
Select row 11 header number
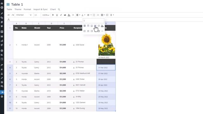pyautogui.click(x=10, y=108)
